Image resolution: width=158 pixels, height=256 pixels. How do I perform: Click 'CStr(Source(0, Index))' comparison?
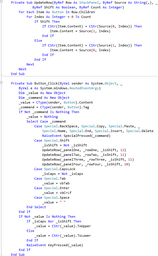(111, 26)
